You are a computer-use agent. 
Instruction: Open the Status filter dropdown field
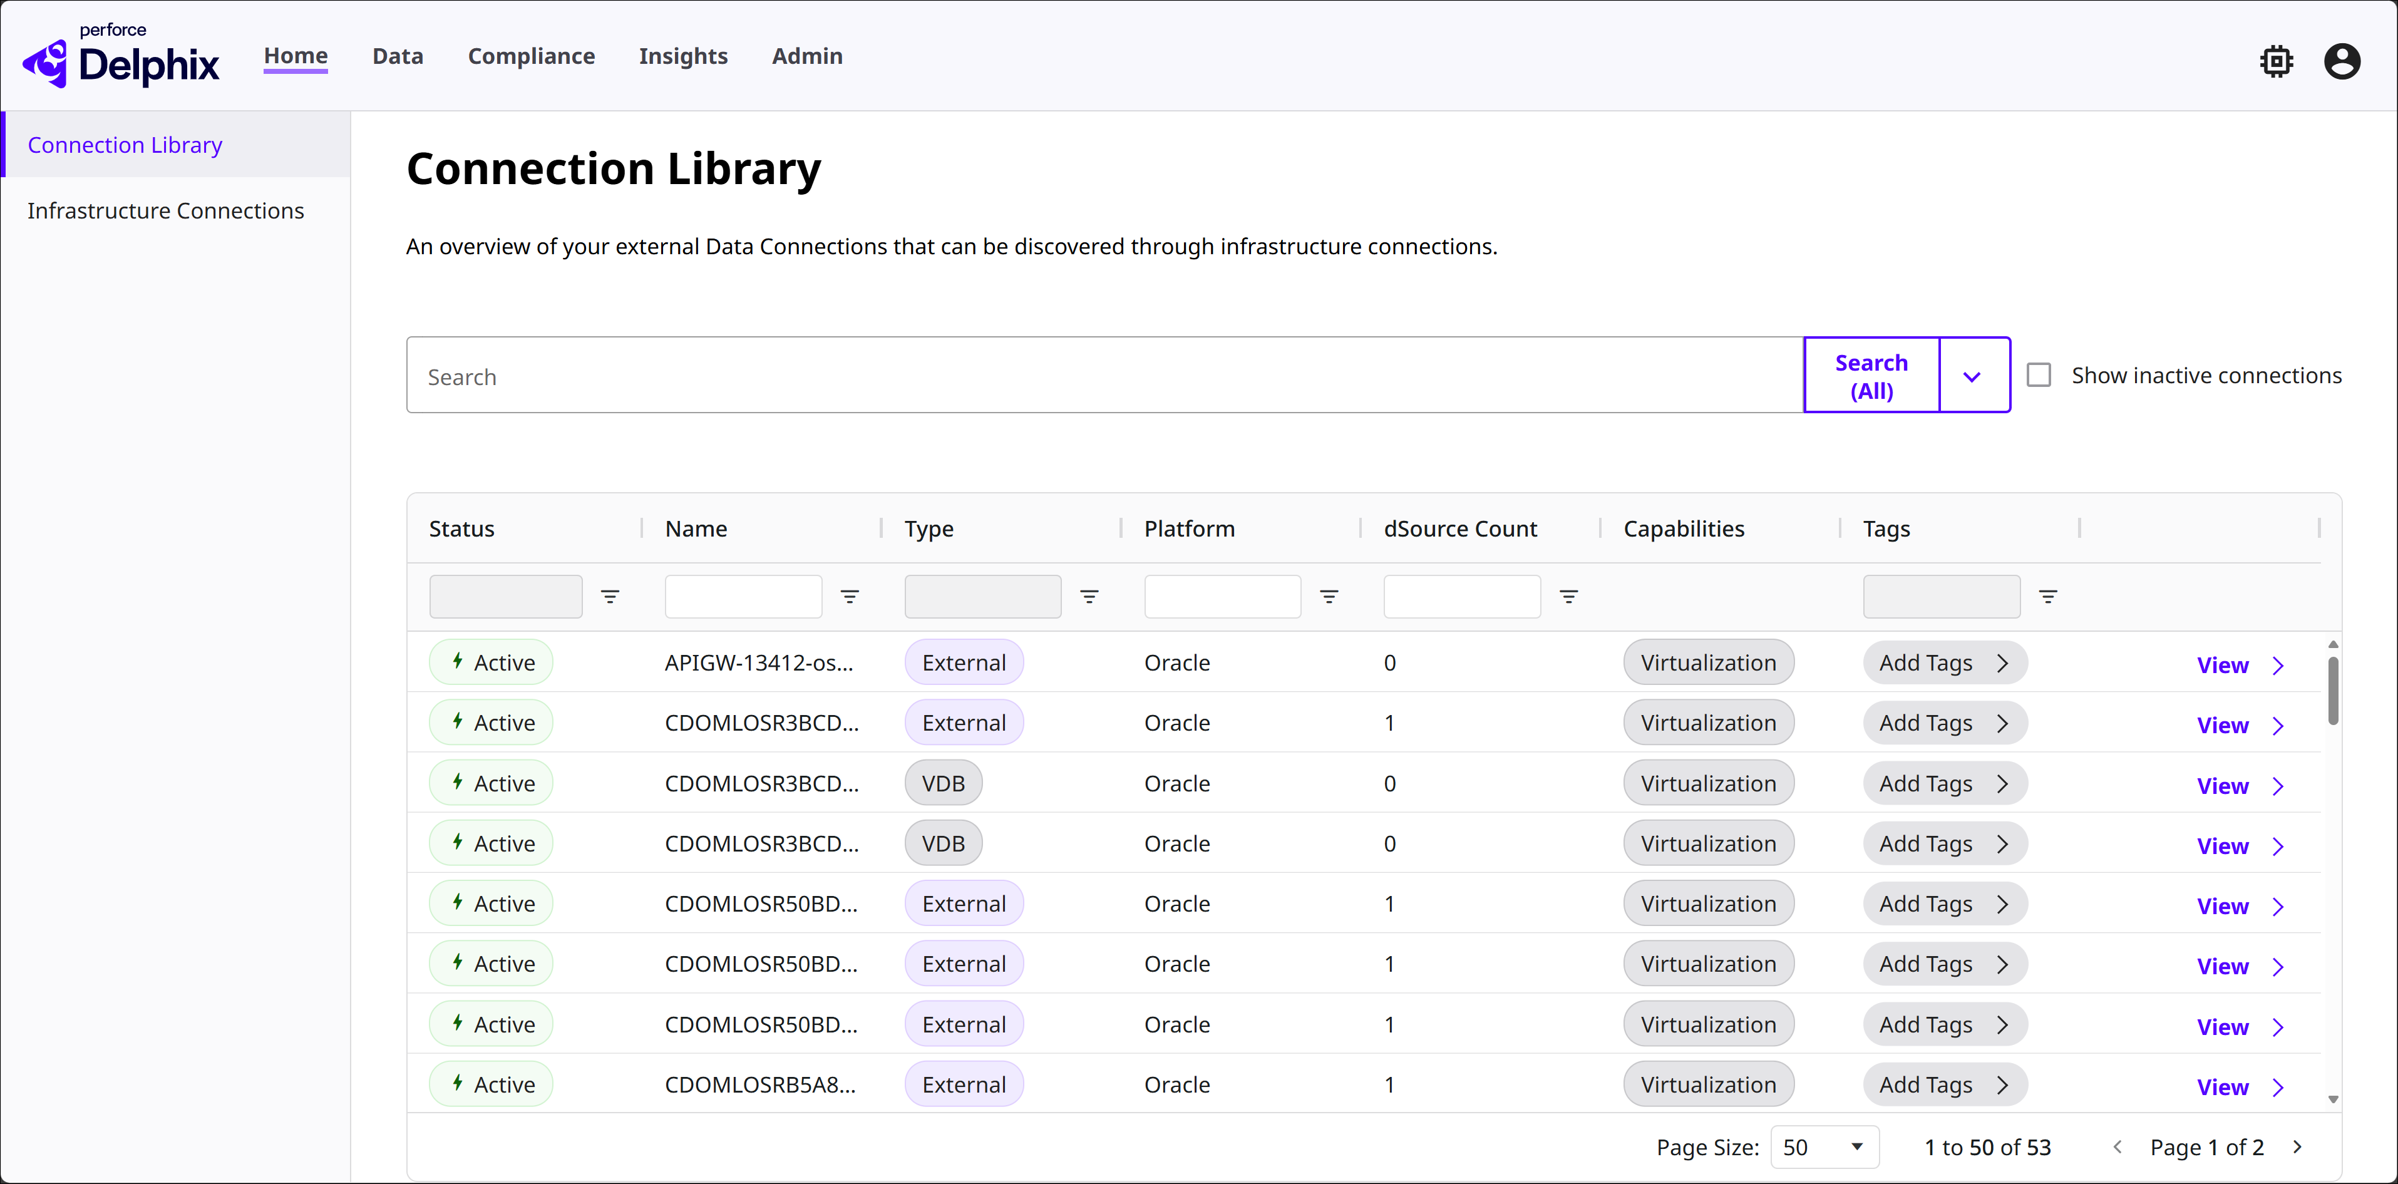(505, 597)
